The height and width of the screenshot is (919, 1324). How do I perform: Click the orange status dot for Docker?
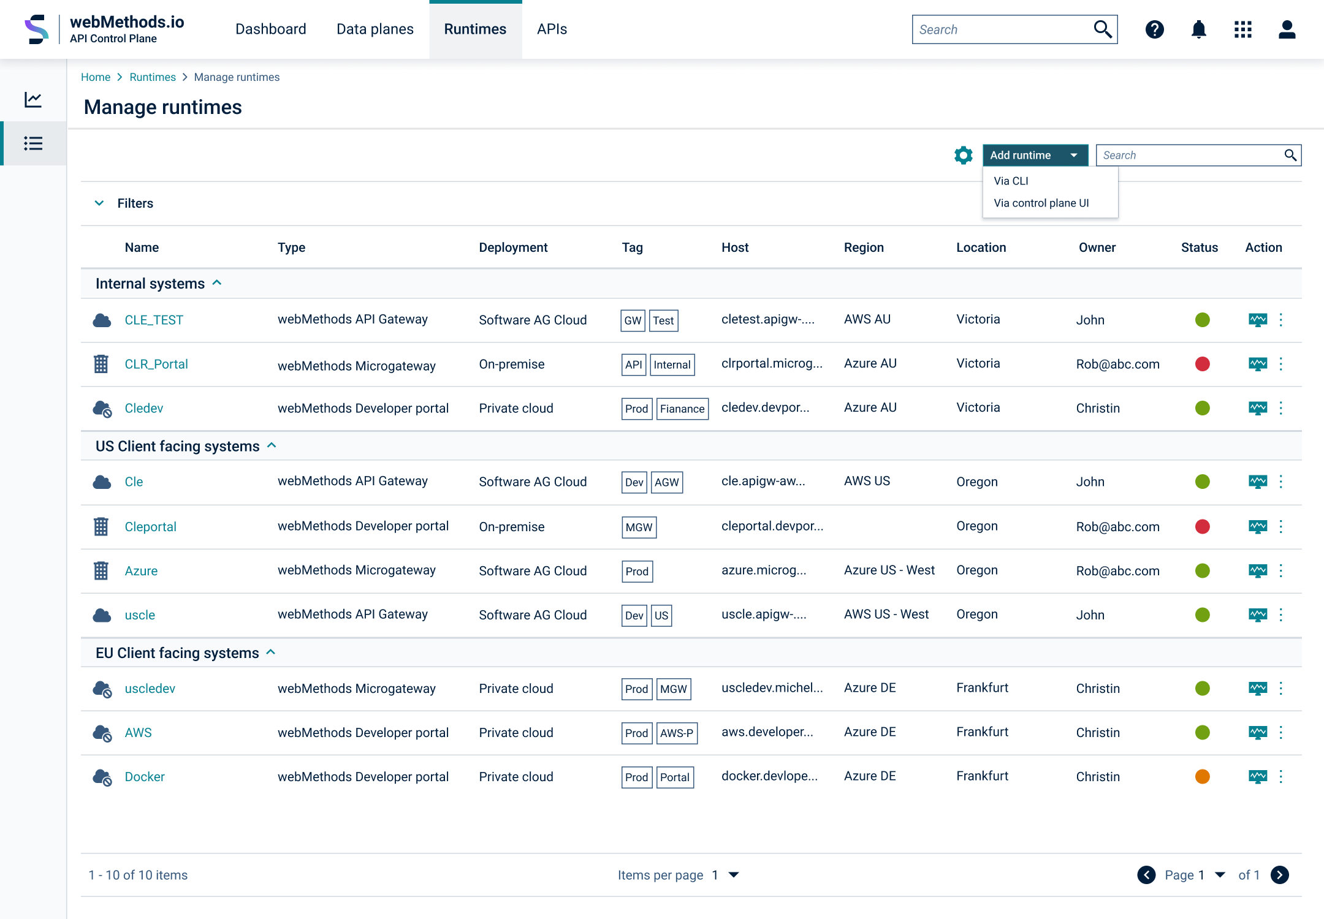tap(1203, 776)
